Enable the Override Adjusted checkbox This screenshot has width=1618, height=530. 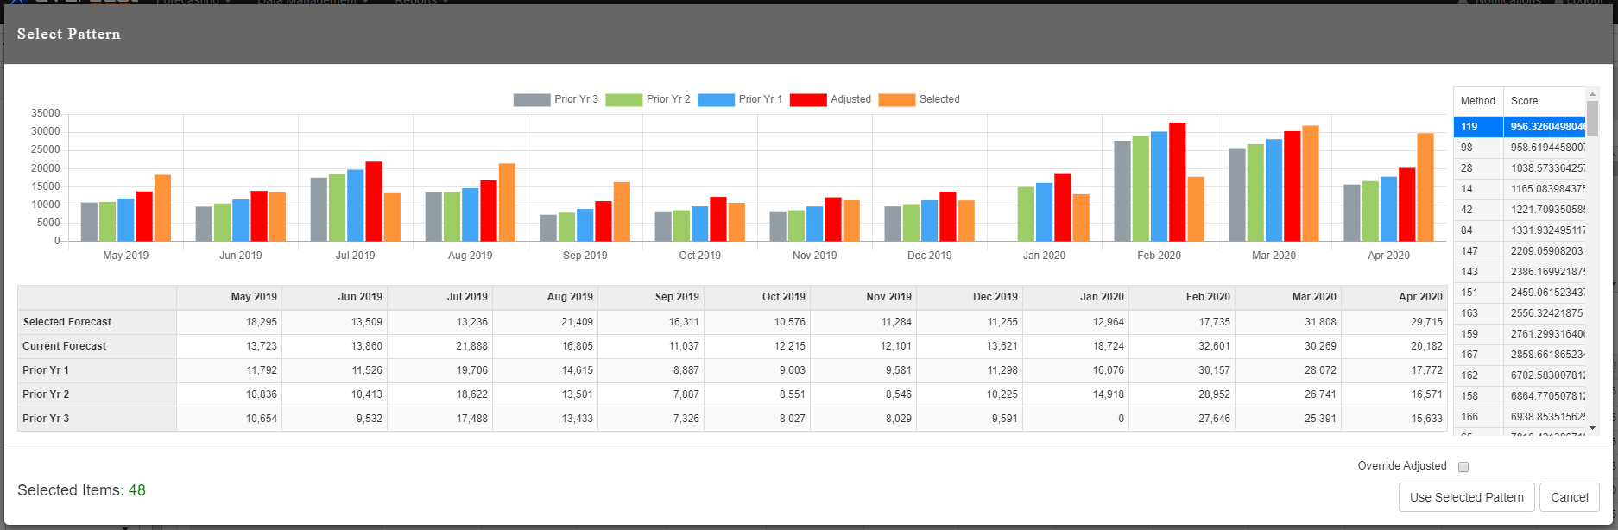point(1463,467)
